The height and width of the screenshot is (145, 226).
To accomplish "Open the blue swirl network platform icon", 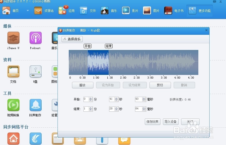I will point(35,139).
